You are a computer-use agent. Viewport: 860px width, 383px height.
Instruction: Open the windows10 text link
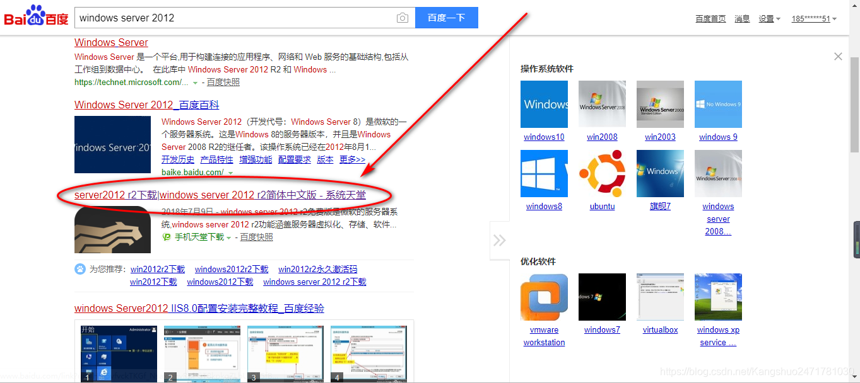point(544,137)
